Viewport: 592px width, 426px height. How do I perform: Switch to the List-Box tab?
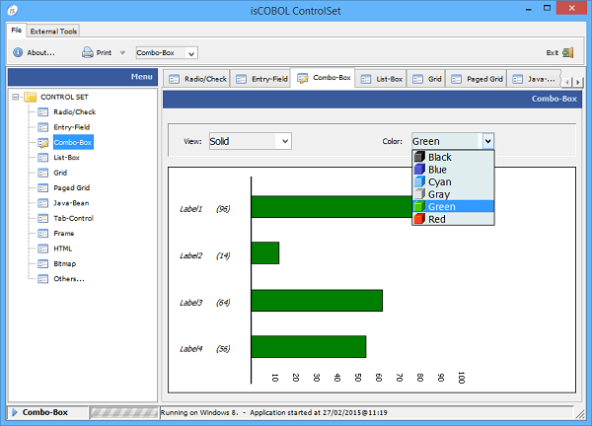click(381, 78)
